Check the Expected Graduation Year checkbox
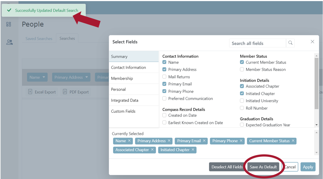Viewport: 323px width, 179px height. point(242,125)
